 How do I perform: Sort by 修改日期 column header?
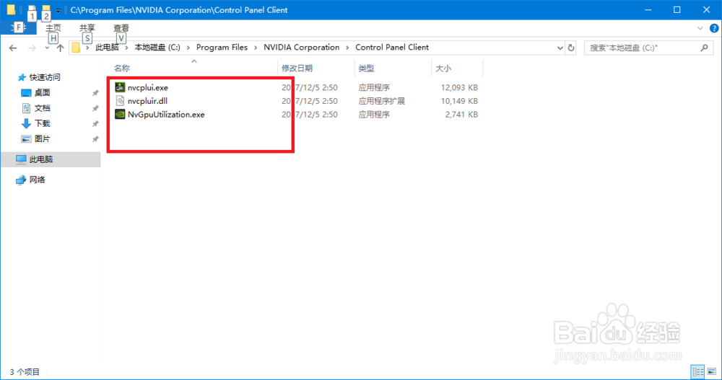point(297,68)
